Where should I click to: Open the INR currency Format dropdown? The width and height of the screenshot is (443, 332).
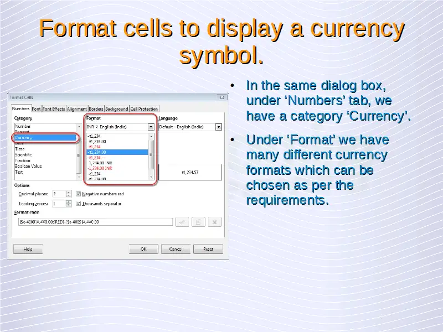point(151,127)
